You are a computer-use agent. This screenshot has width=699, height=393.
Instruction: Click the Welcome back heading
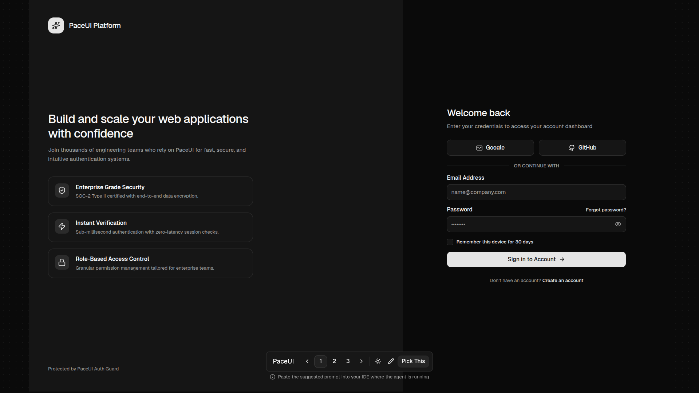point(478,113)
